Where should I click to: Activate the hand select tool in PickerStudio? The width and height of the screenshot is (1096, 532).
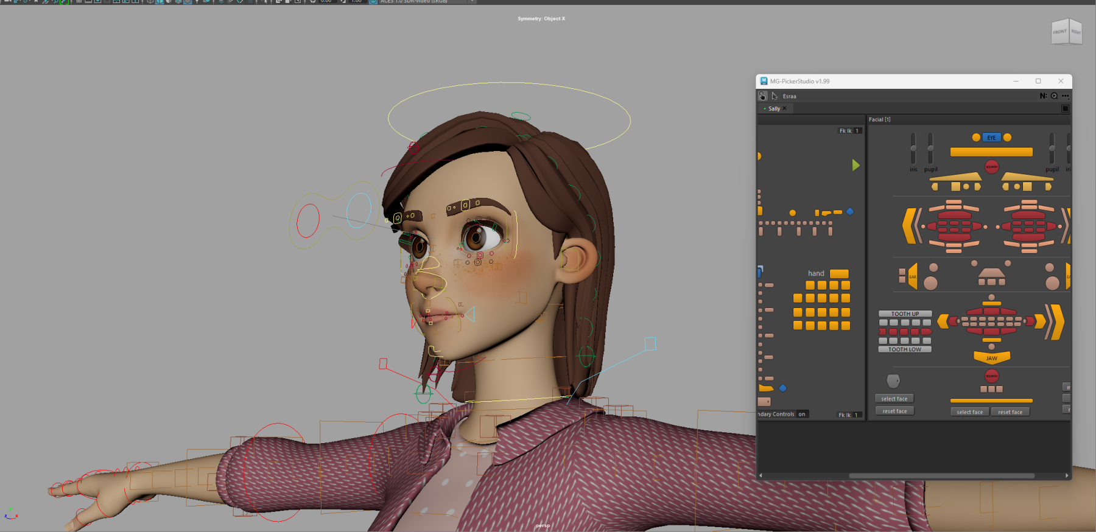(x=762, y=96)
